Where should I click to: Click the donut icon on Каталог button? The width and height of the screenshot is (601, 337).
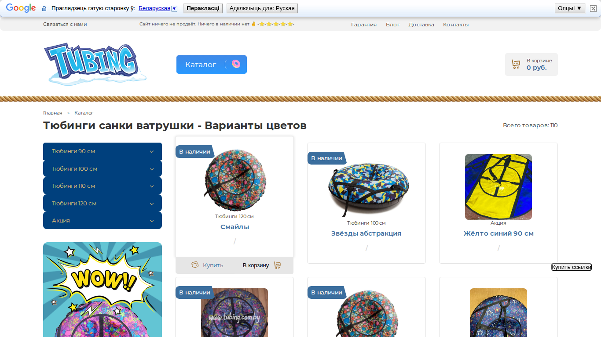click(x=236, y=65)
